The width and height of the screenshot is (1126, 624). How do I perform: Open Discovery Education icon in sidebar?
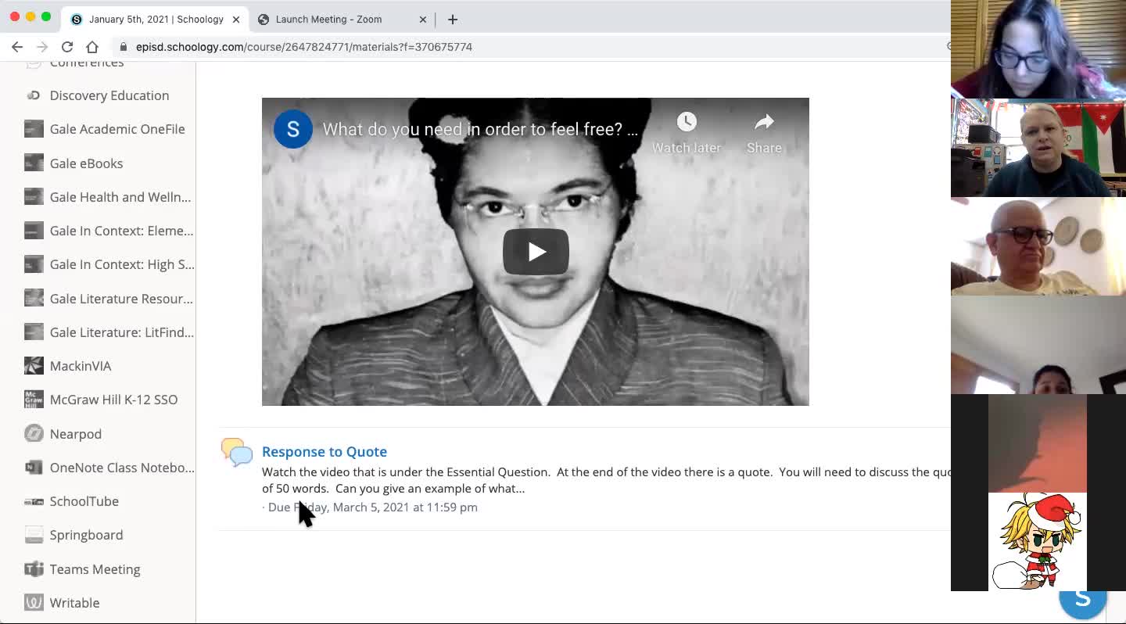34,95
